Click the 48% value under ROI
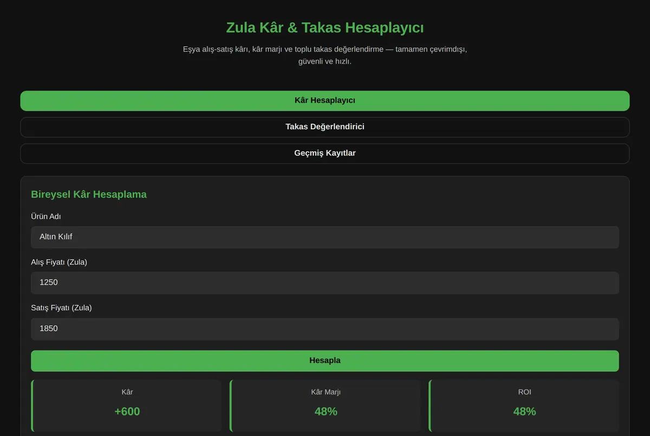650x436 pixels. (x=525, y=412)
